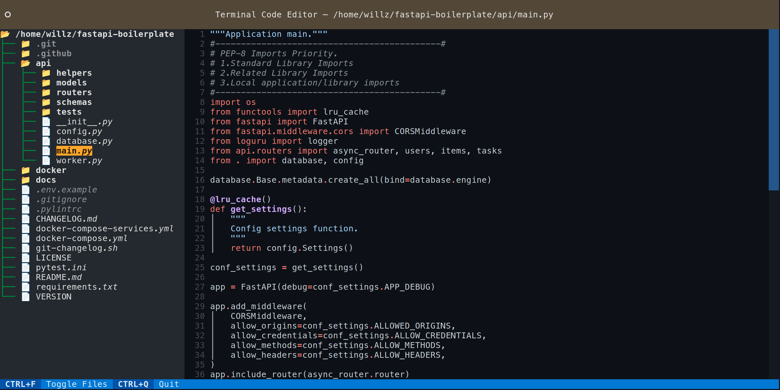Click the file icon beside worker.py
This screenshot has height=390, width=780.
tap(46, 160)
